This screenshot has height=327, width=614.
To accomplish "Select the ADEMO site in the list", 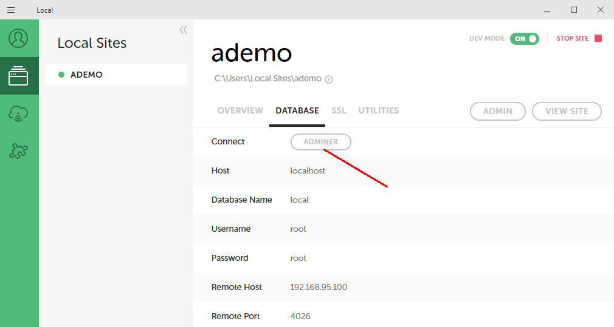I will click(x=116, y=75).
